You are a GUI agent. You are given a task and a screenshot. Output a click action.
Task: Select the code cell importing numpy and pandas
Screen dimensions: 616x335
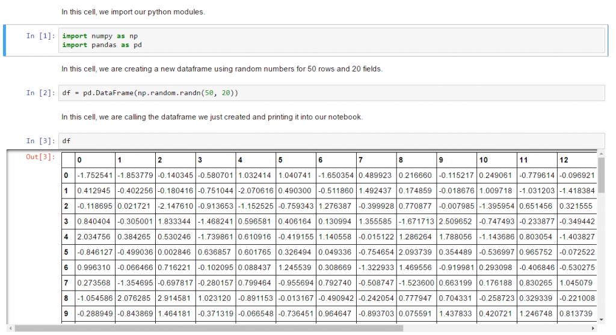click(332, 40)
